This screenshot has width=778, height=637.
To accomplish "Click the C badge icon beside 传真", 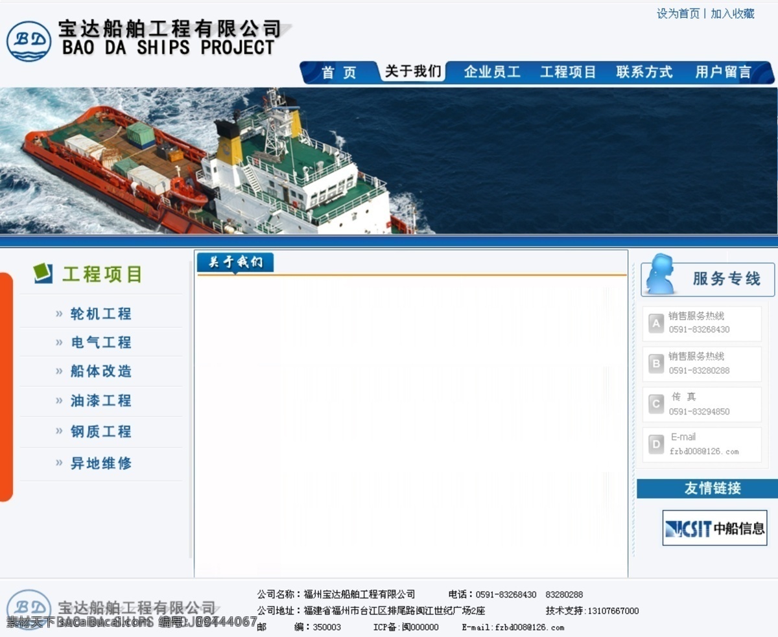I will click(x=656, y=404).
